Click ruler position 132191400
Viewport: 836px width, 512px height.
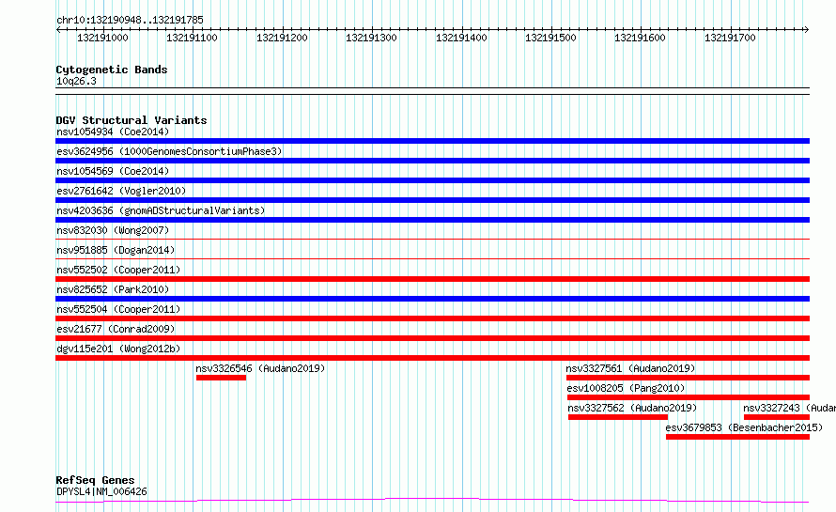461,38
